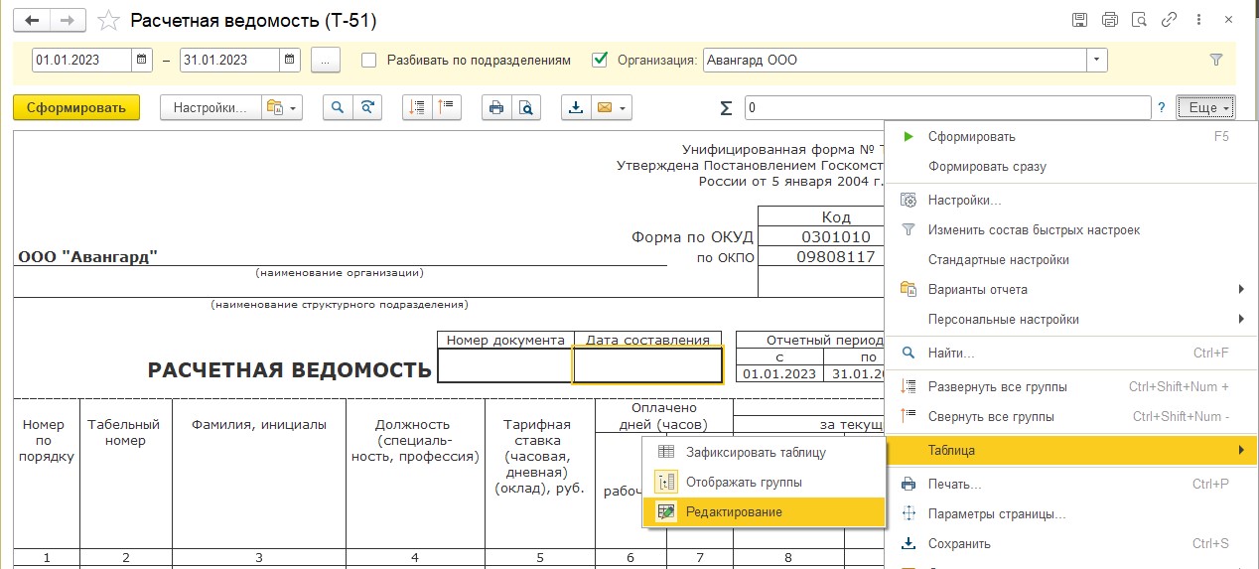
Task: Click the highlighted Таблица menu item
Action: 1071,451
